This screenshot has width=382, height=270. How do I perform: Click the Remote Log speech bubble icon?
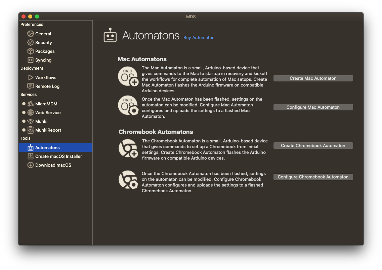[x=31, y=86]
